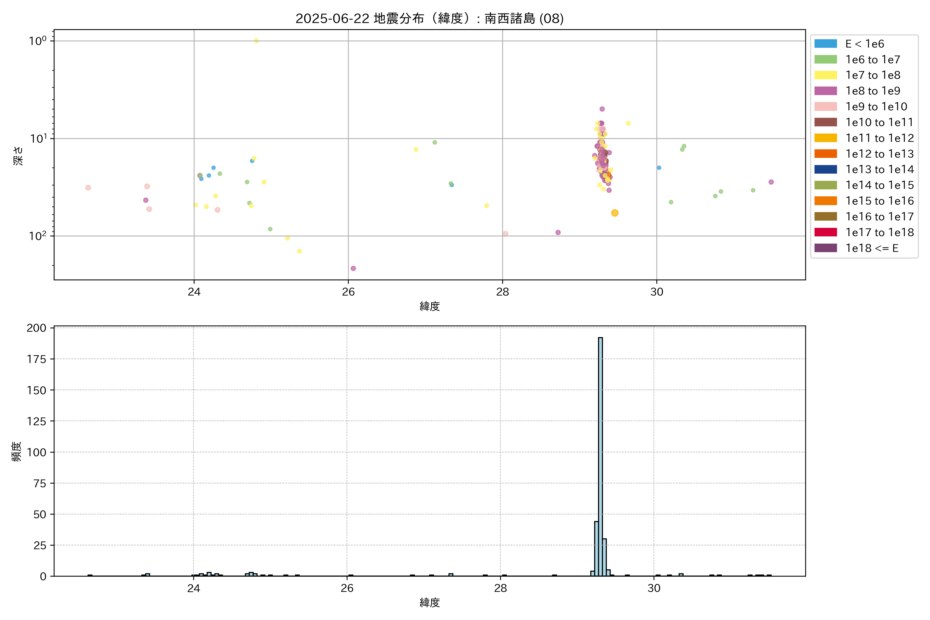
Task: Click the '1e18 <= E' legend label
Action: [x=871, y=248]
